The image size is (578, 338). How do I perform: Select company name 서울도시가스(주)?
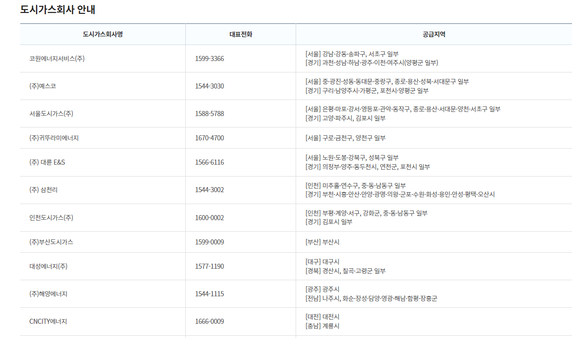pos(52,114)
